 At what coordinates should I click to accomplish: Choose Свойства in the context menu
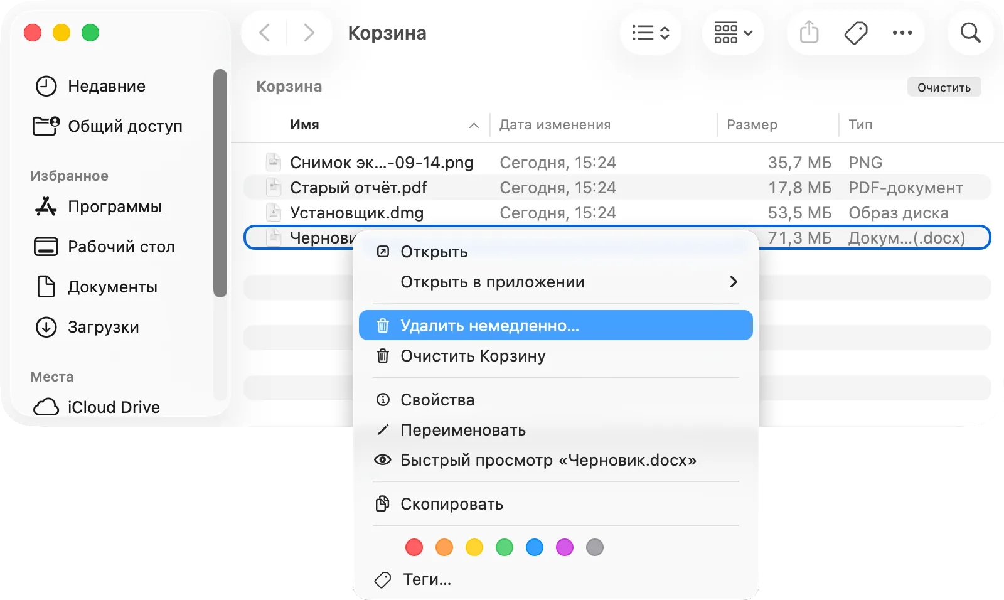555,400
